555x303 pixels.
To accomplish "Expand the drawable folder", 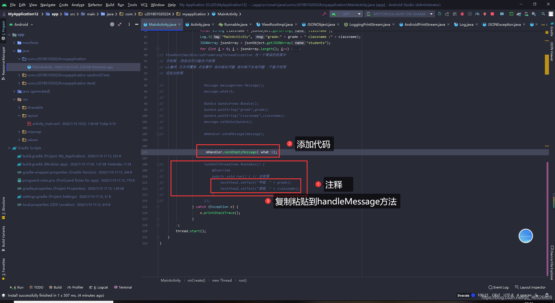I will (x=19, y=108).
